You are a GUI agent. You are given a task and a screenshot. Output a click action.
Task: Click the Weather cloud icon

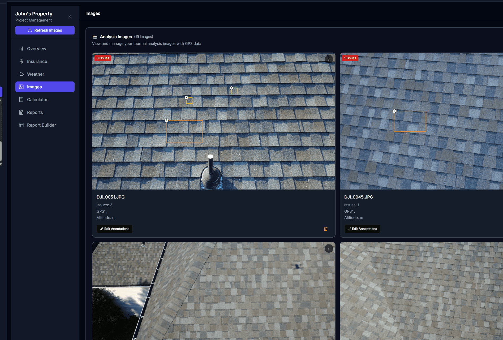(x=21, y=74)
